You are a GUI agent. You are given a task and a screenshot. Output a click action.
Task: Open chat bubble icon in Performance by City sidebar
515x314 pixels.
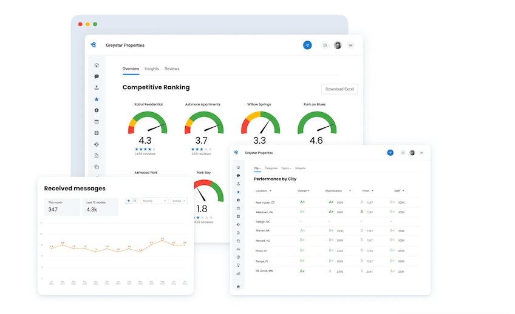coord(238,176)
